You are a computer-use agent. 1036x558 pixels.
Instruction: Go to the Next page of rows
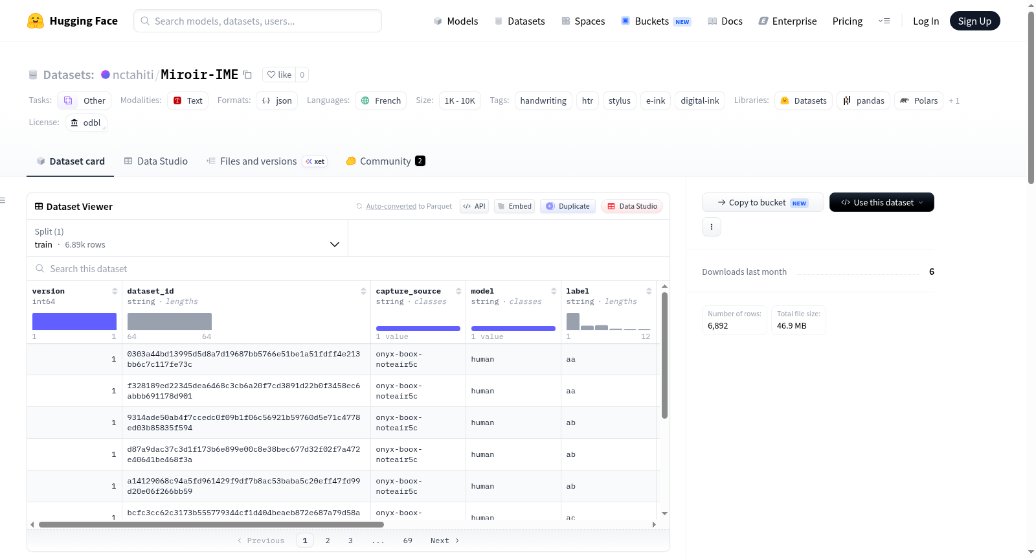click(x=445, y=541)
